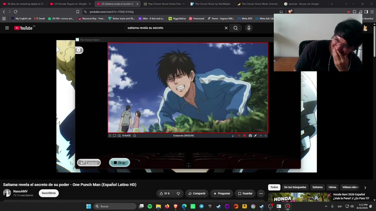The width and height of the screenshot is (376, 211).
Task: Open the 'My English Lab' bookmark
Action: tap(21, 18)
